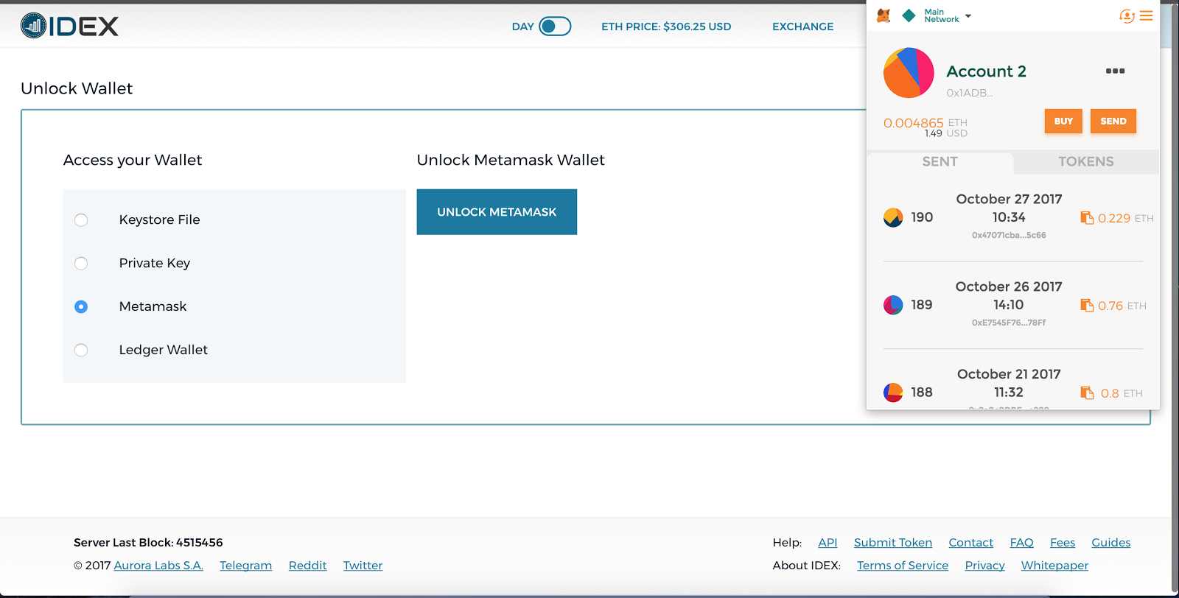Copy transaction hash for 0.76 ETH
The width and height of the screenshot is (1179, 598).
(x=1087, y=305)
